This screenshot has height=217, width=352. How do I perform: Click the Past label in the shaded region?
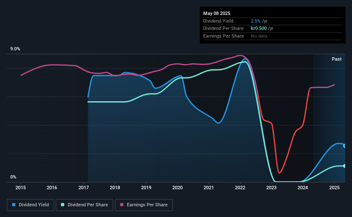coord(337,59)
